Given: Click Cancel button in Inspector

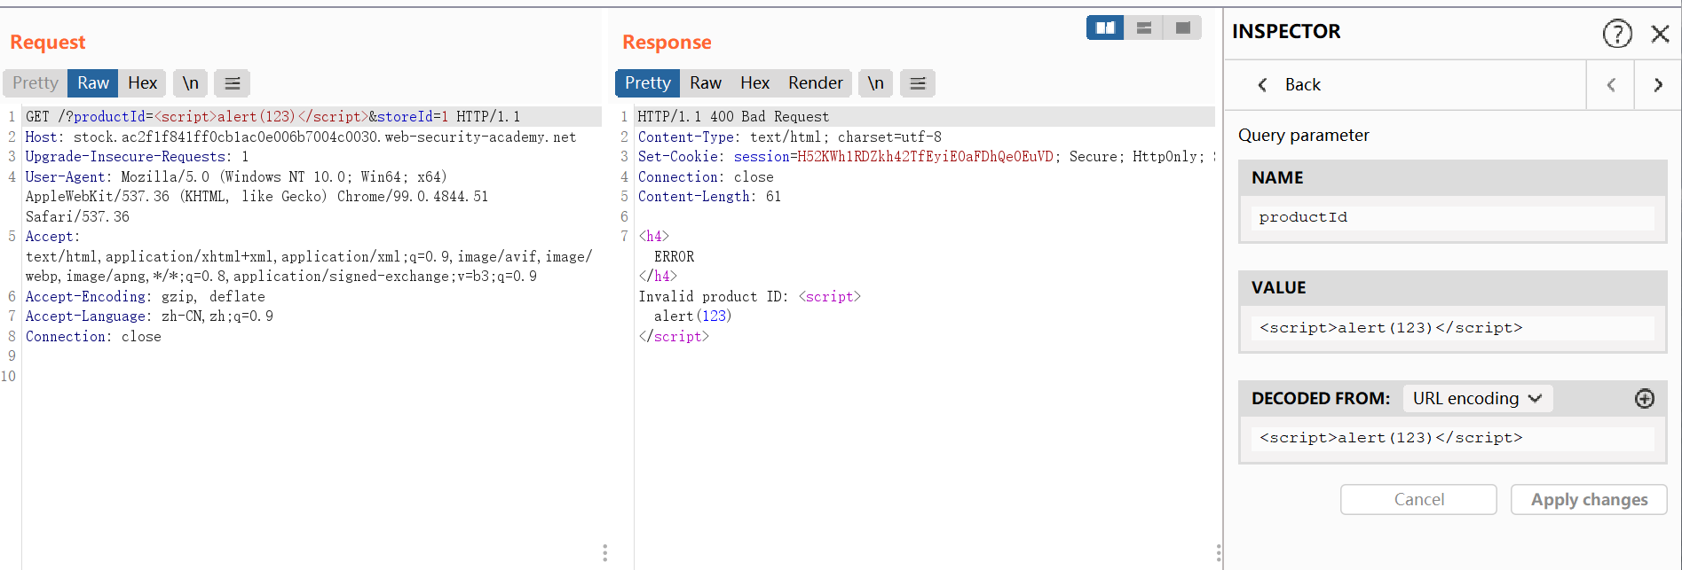Looking at the screenshot, I should [1418, 500].
